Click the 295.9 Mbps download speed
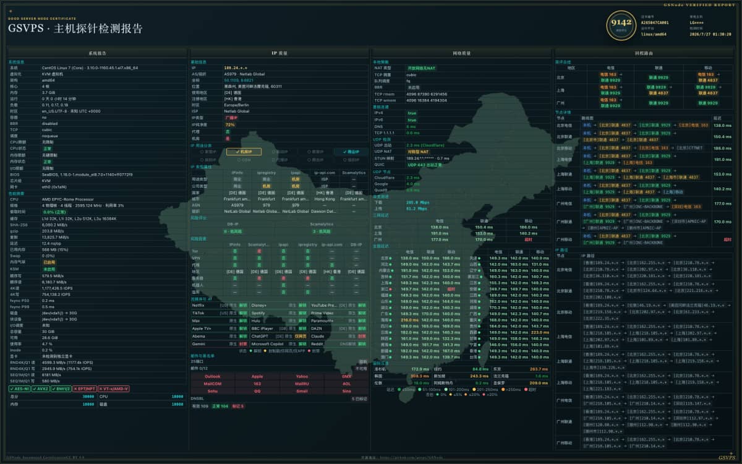742x464 pixels. click(418, 202)
